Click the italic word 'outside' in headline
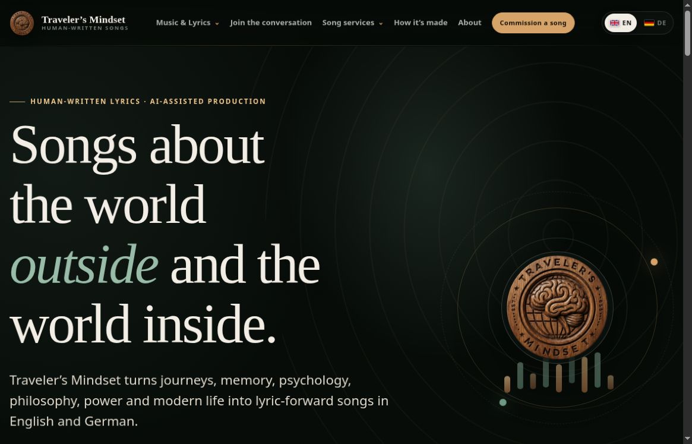Viewport: 692px width, 444px height. click(84, 264)
